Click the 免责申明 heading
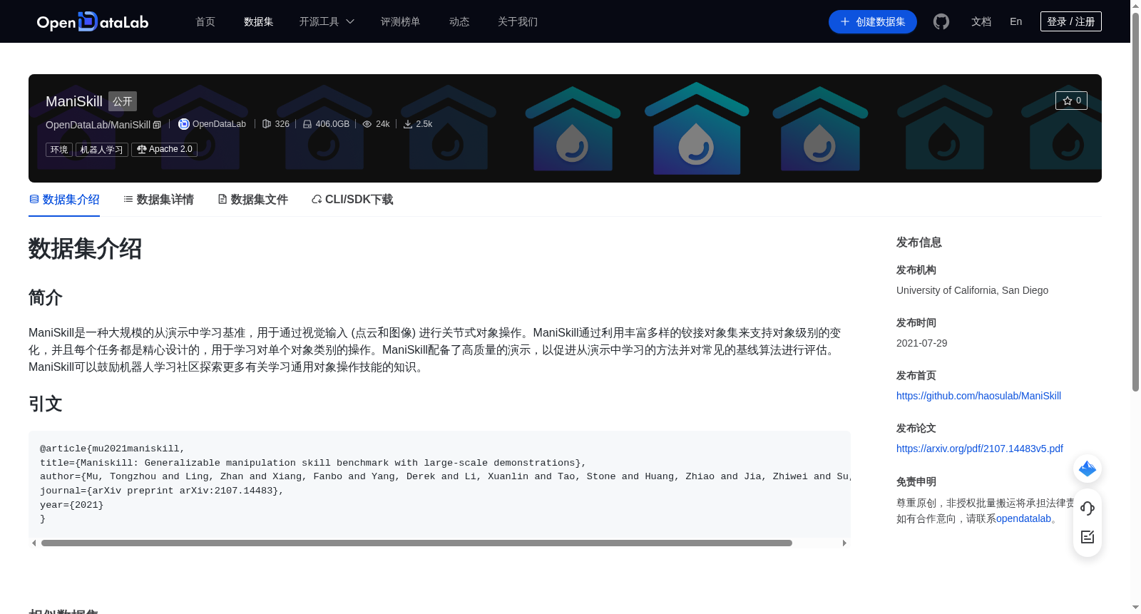Screen dimensions: 1141x614 coord(916,481)
